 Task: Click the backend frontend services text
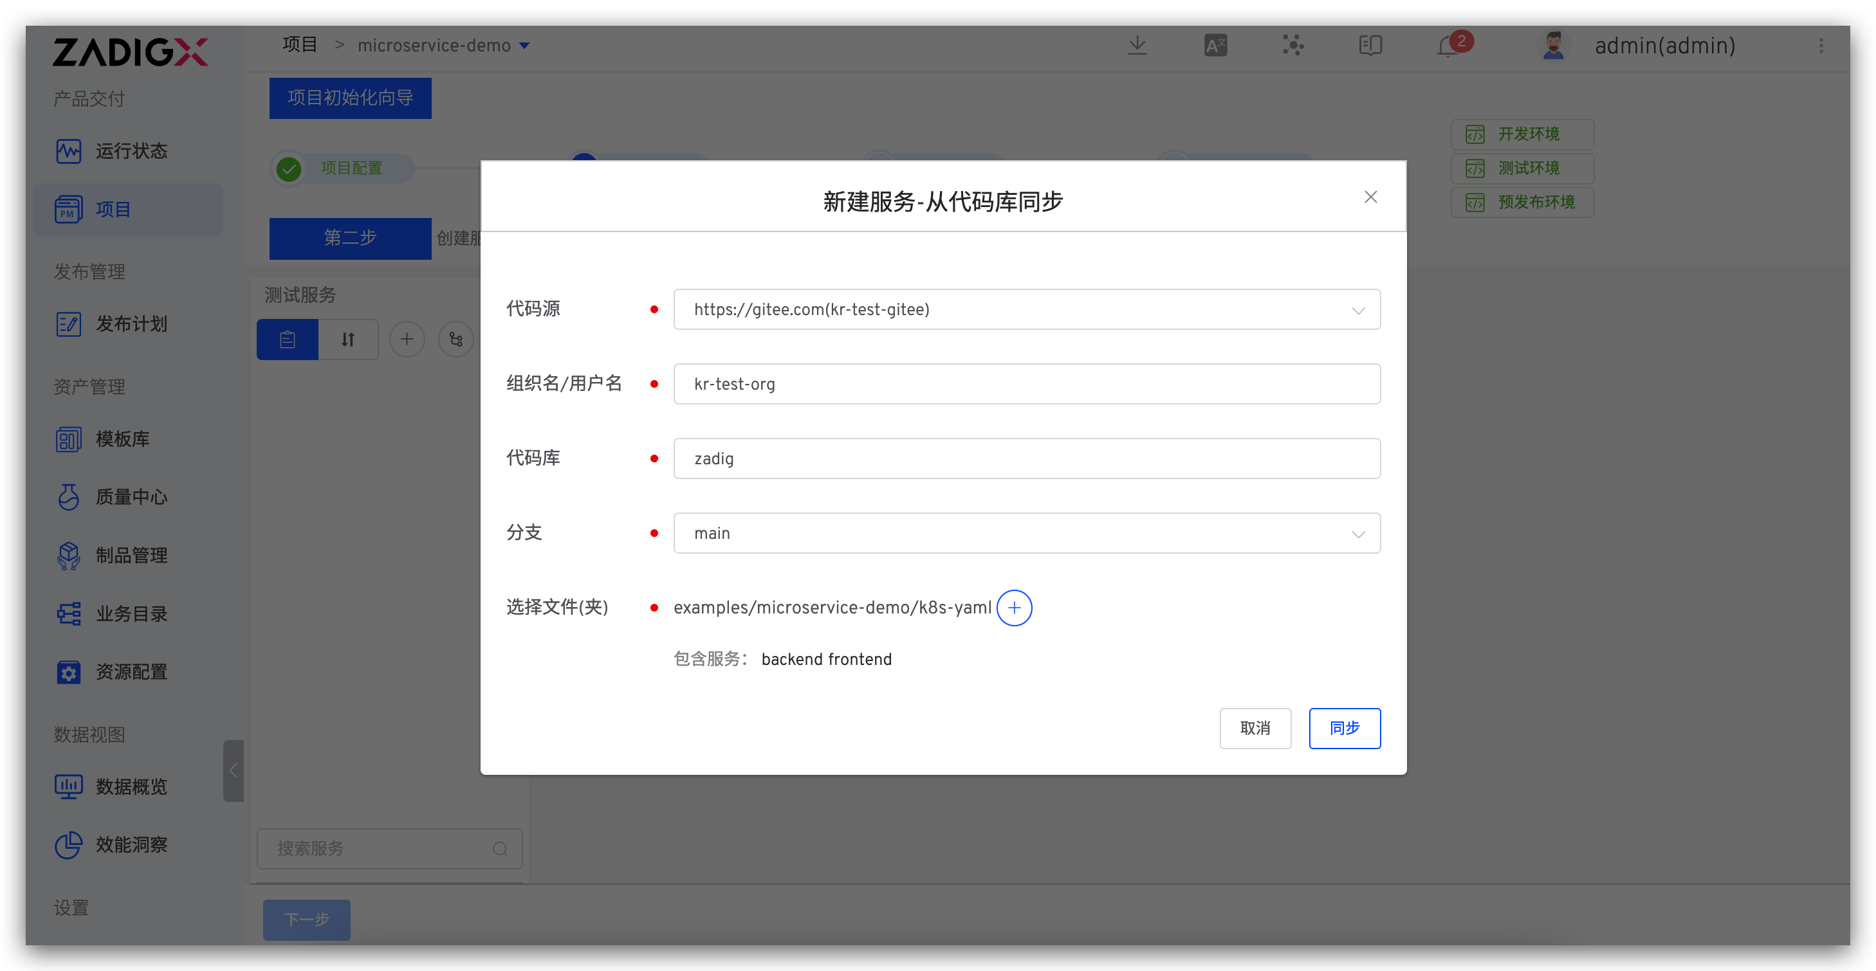(827, 660)
